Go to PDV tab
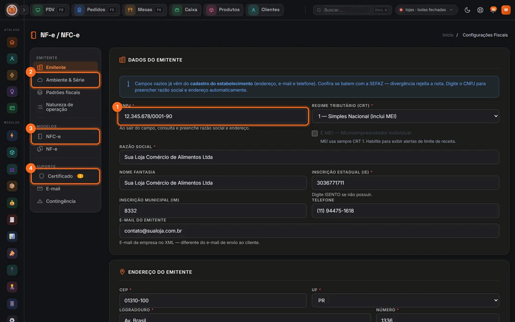The height and width of the screenshot is (322, 515). 50,10
